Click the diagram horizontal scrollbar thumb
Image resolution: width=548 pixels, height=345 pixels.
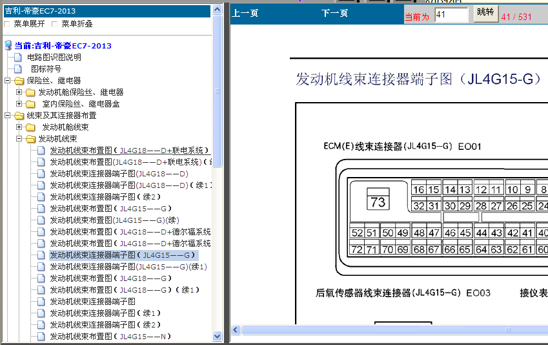click(x=395, y=330)
